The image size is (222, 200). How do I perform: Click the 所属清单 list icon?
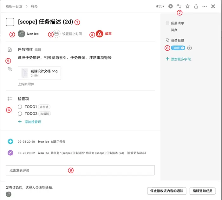[167, 23]
